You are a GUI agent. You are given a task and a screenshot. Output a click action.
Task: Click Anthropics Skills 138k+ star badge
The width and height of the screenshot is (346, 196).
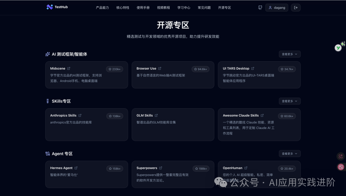tap(115, 116)
